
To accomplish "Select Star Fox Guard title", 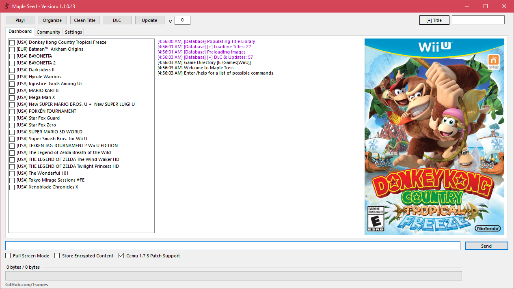I will (38, 118).
